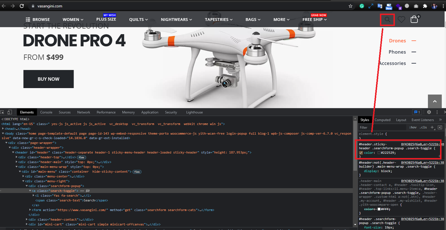The width and height of the screenshot is (446, 230).
Task: Toggle the computed styles sidebar icon
Action: [x=440, y=127]
